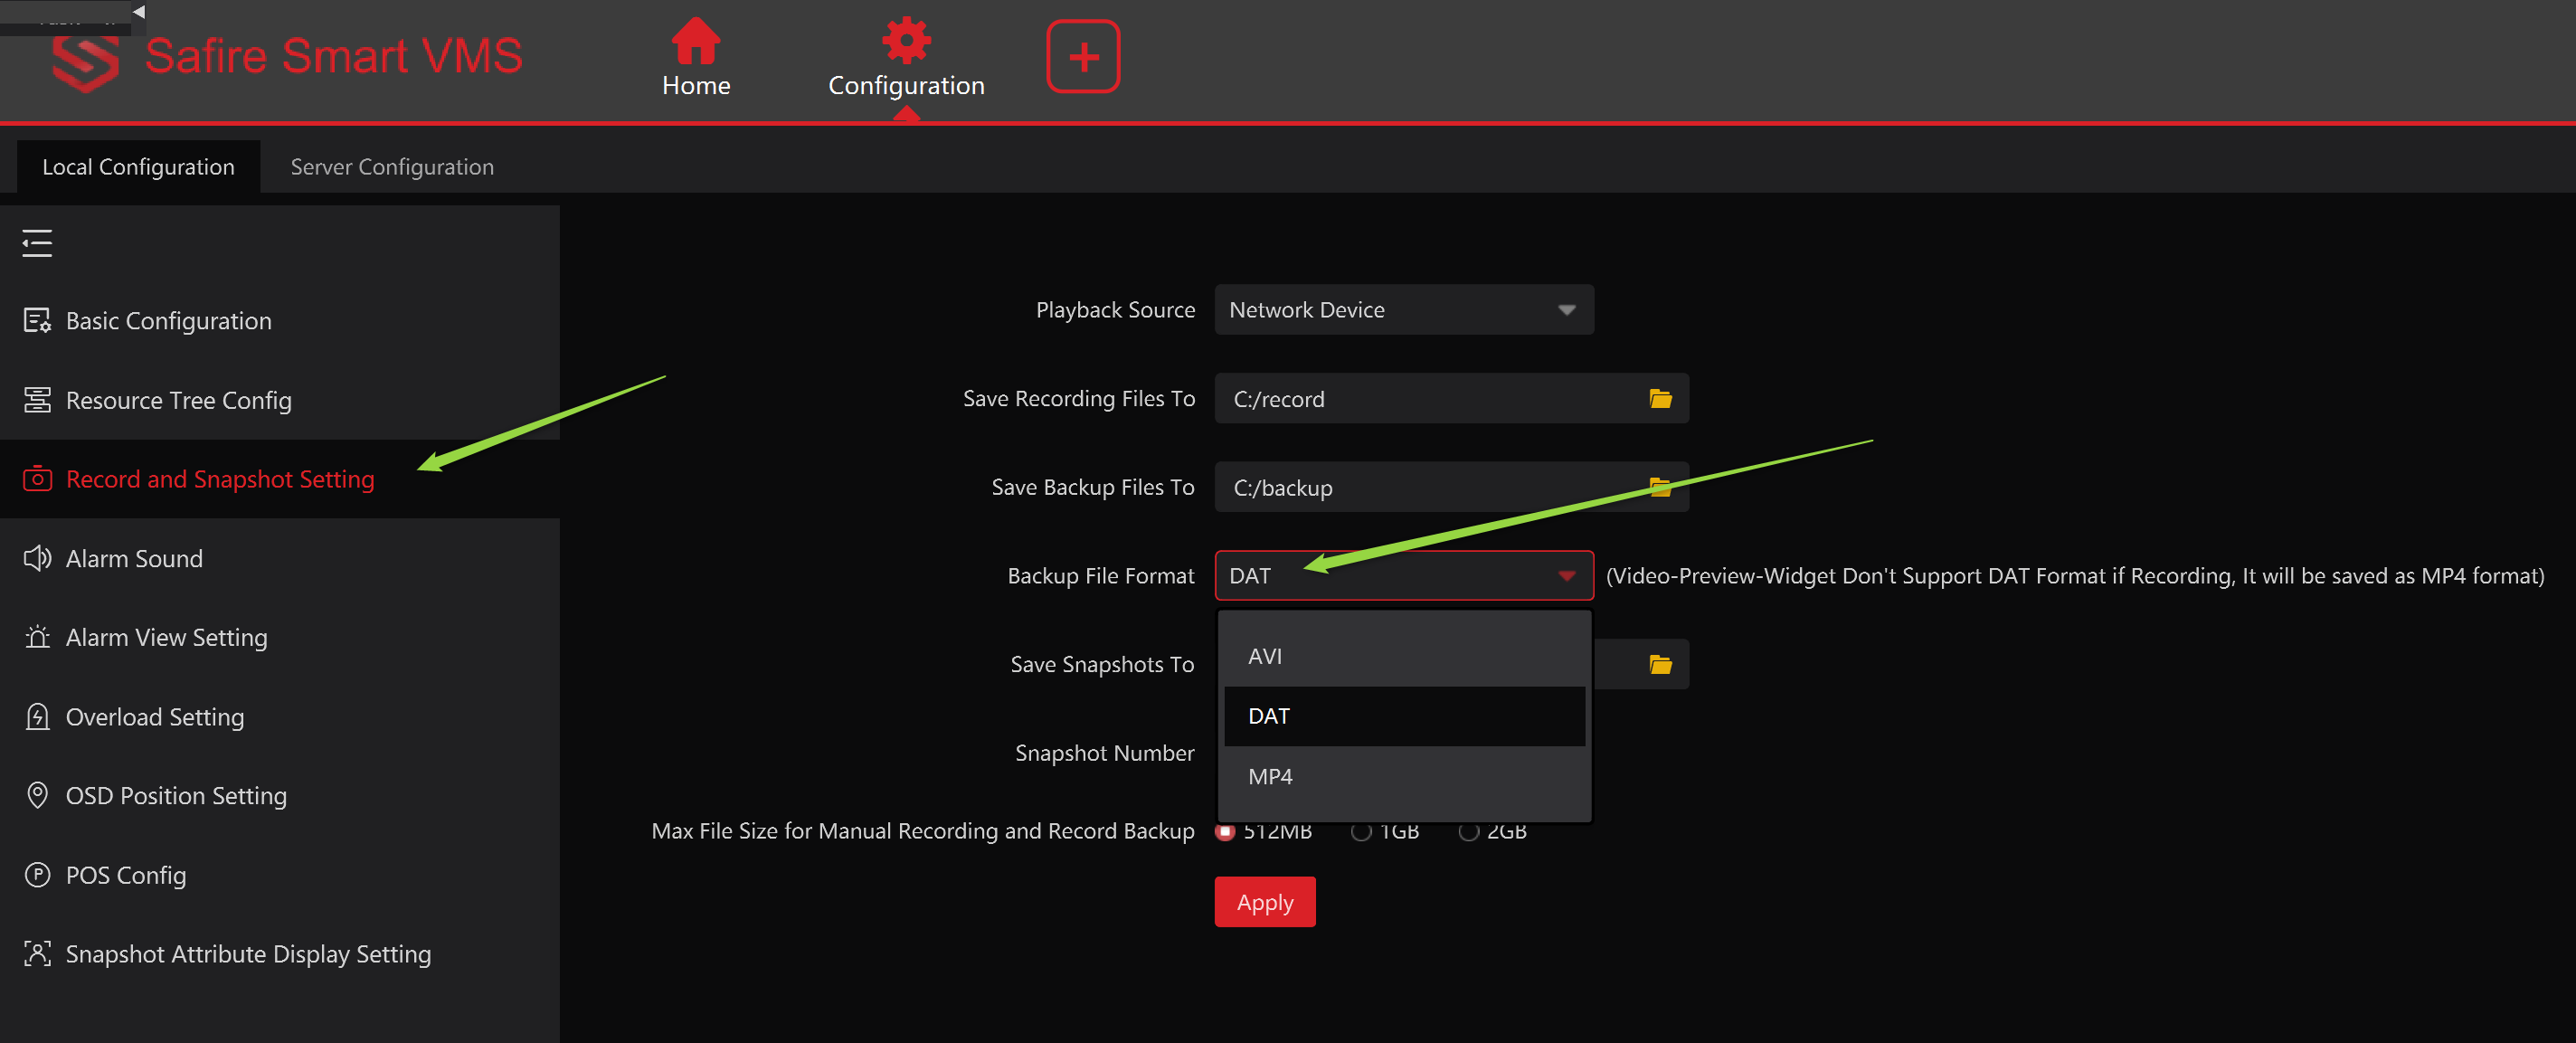Viewport: 2576px width, 1043px height.
Task: Choose DAT from the format list
Action: (1404, 716)
